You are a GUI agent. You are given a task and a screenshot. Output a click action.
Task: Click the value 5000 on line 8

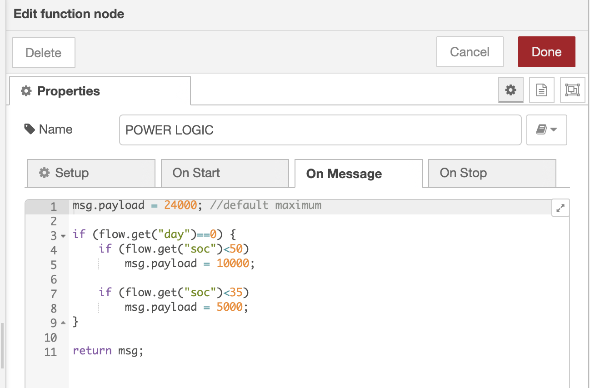(230, 307)
